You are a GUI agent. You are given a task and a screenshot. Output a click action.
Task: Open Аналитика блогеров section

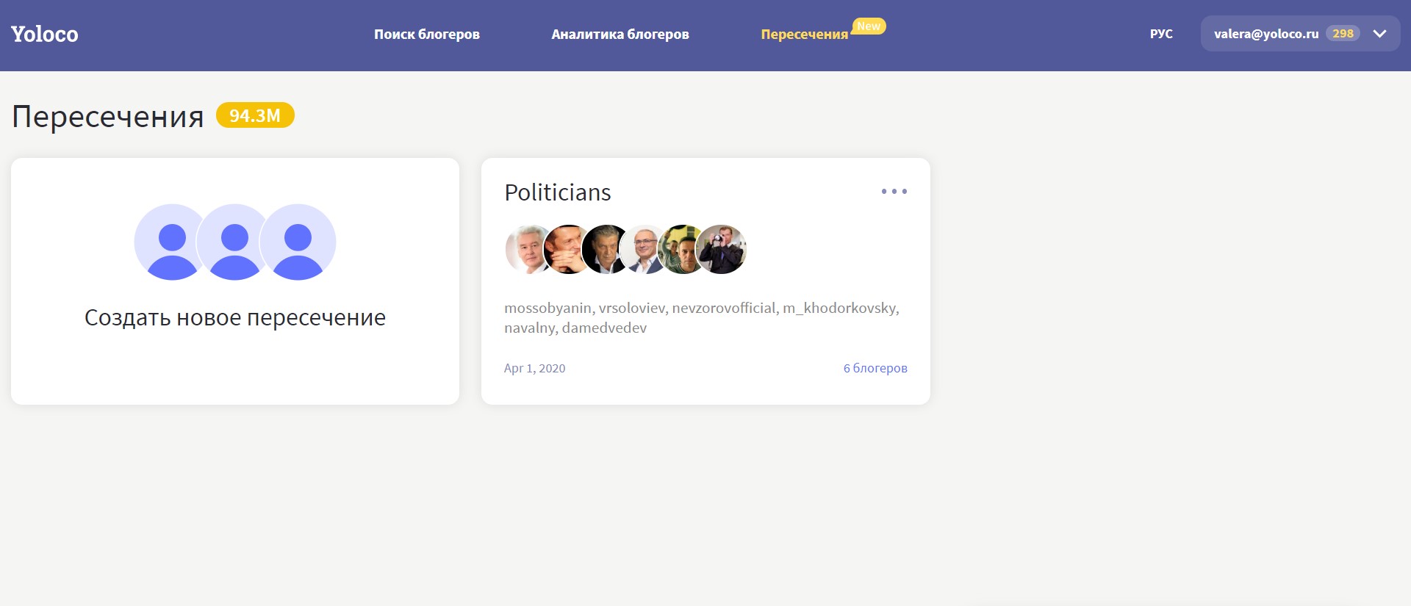pos(620,34)
